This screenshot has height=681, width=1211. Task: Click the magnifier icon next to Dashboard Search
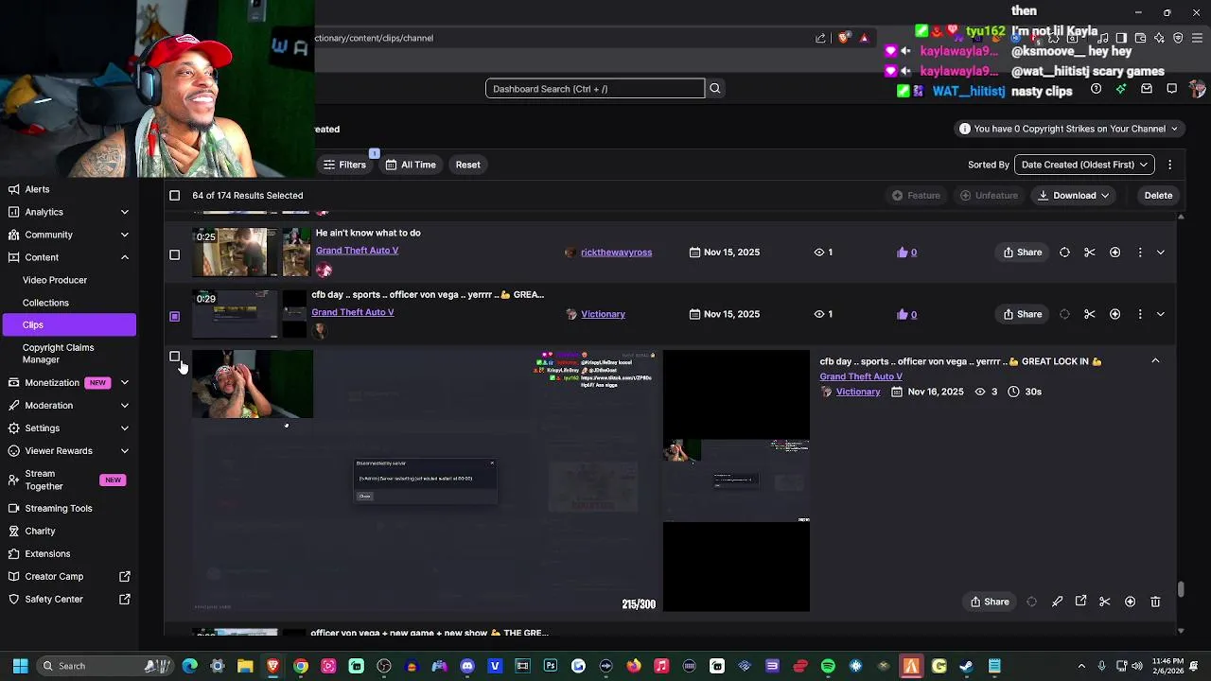tap(715, 89)
